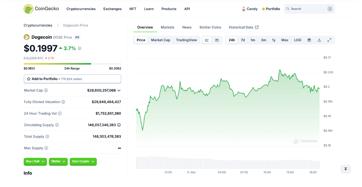
Task: Click info icon beside Circulating Supply value
Action: tap(119, 125)
